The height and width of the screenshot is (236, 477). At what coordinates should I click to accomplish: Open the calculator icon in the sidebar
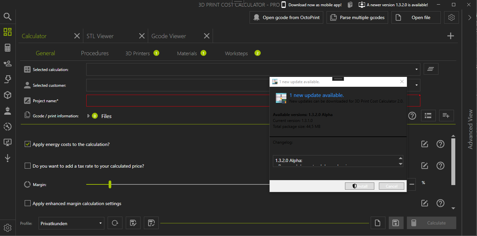[8, 48]
